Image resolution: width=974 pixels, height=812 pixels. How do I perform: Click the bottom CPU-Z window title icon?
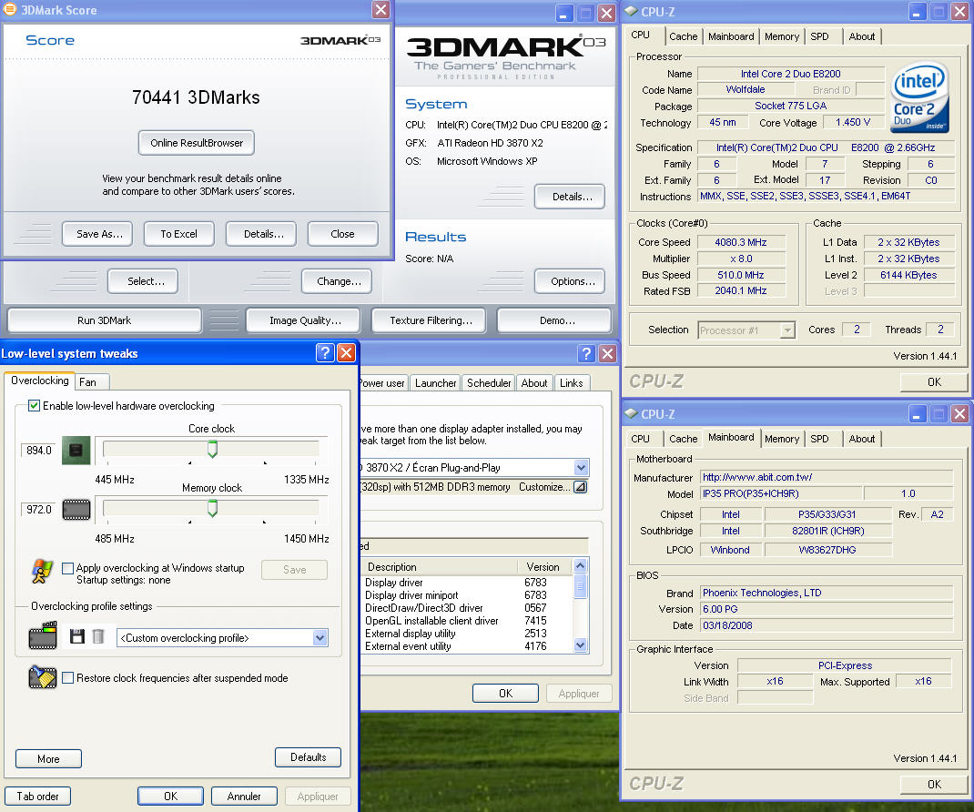[631, 413]
